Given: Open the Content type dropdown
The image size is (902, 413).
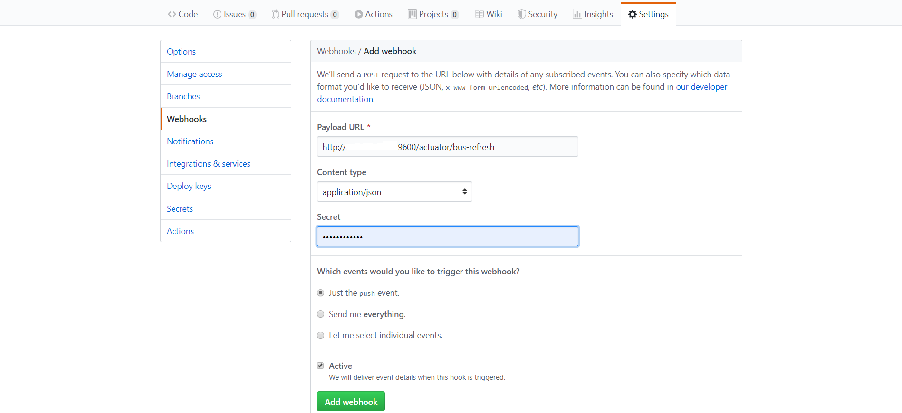Looking at the screenshot, I should tap(394, 192).
